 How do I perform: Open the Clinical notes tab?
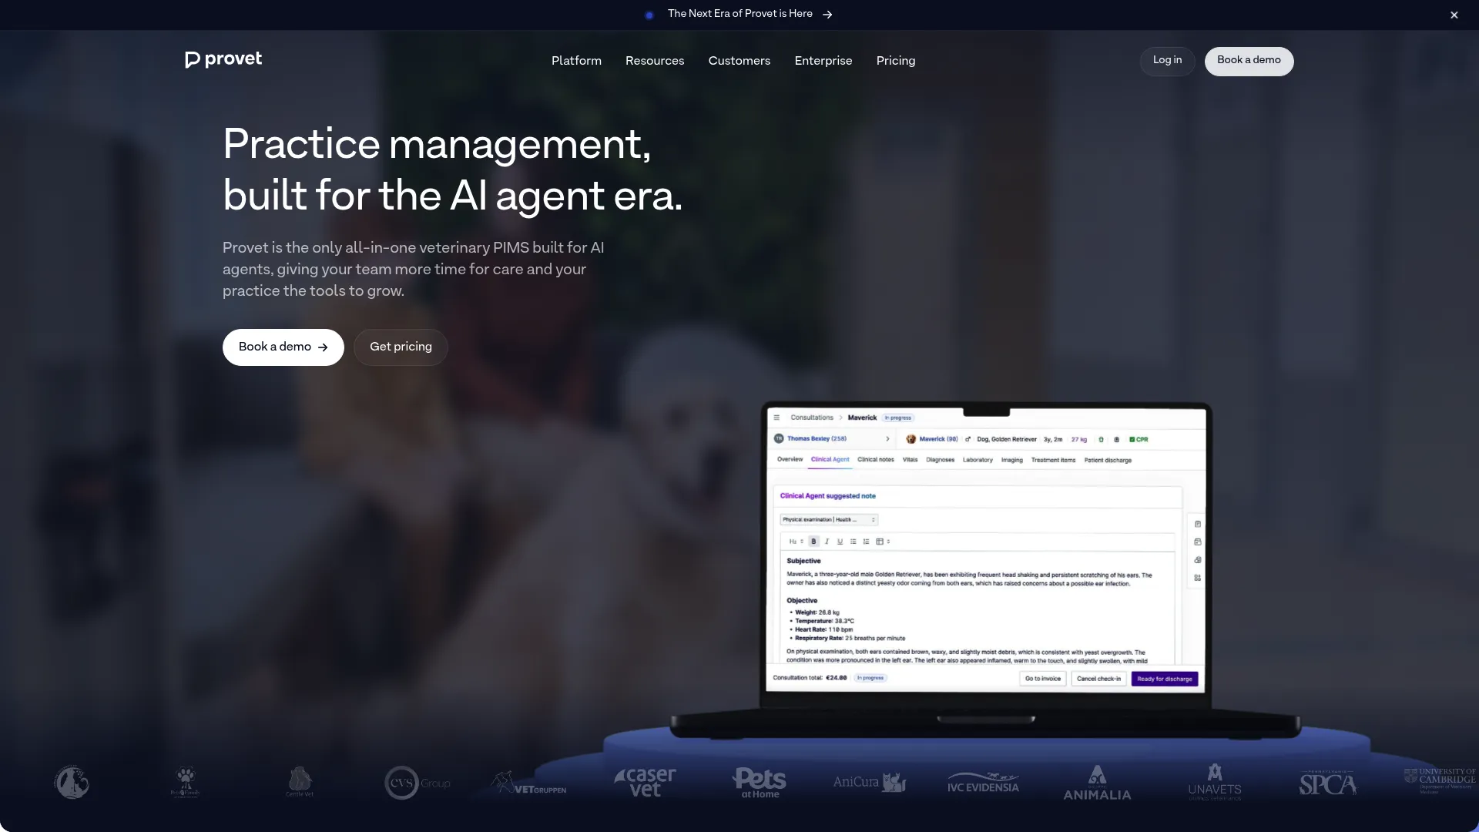click(876, 459)
